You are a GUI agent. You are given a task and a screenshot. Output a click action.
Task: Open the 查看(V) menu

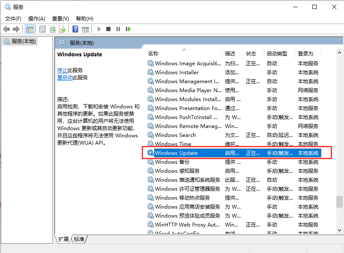[x=60, y=18]
